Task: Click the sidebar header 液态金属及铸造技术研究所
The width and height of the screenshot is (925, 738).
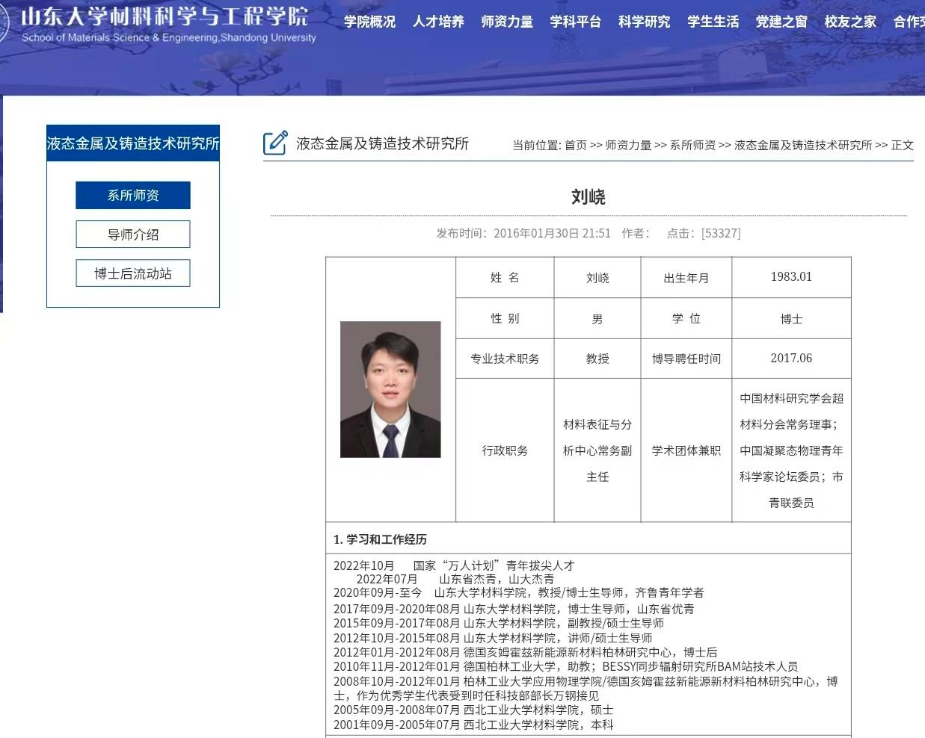Action: pos(133,143)
